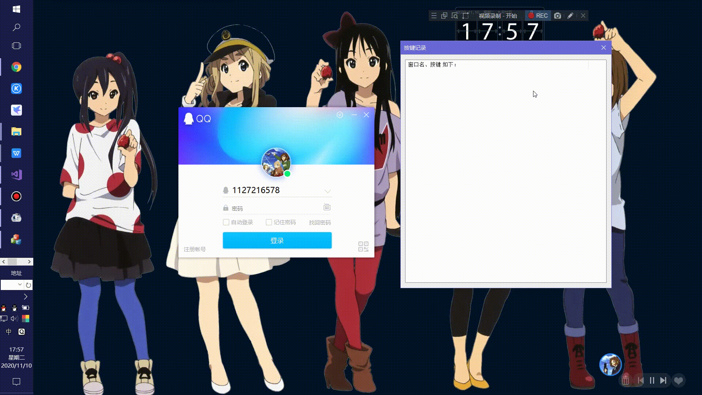Open the volume speaker tray icon
This screenshot has height=395, width=702.
point(15,319)
